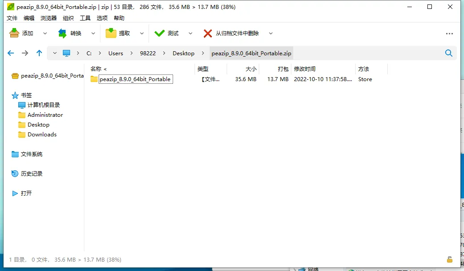The image size is (464, 271).
Task: Select the 转换 (Convert) tool icon
Action: [x=62, y=33]
